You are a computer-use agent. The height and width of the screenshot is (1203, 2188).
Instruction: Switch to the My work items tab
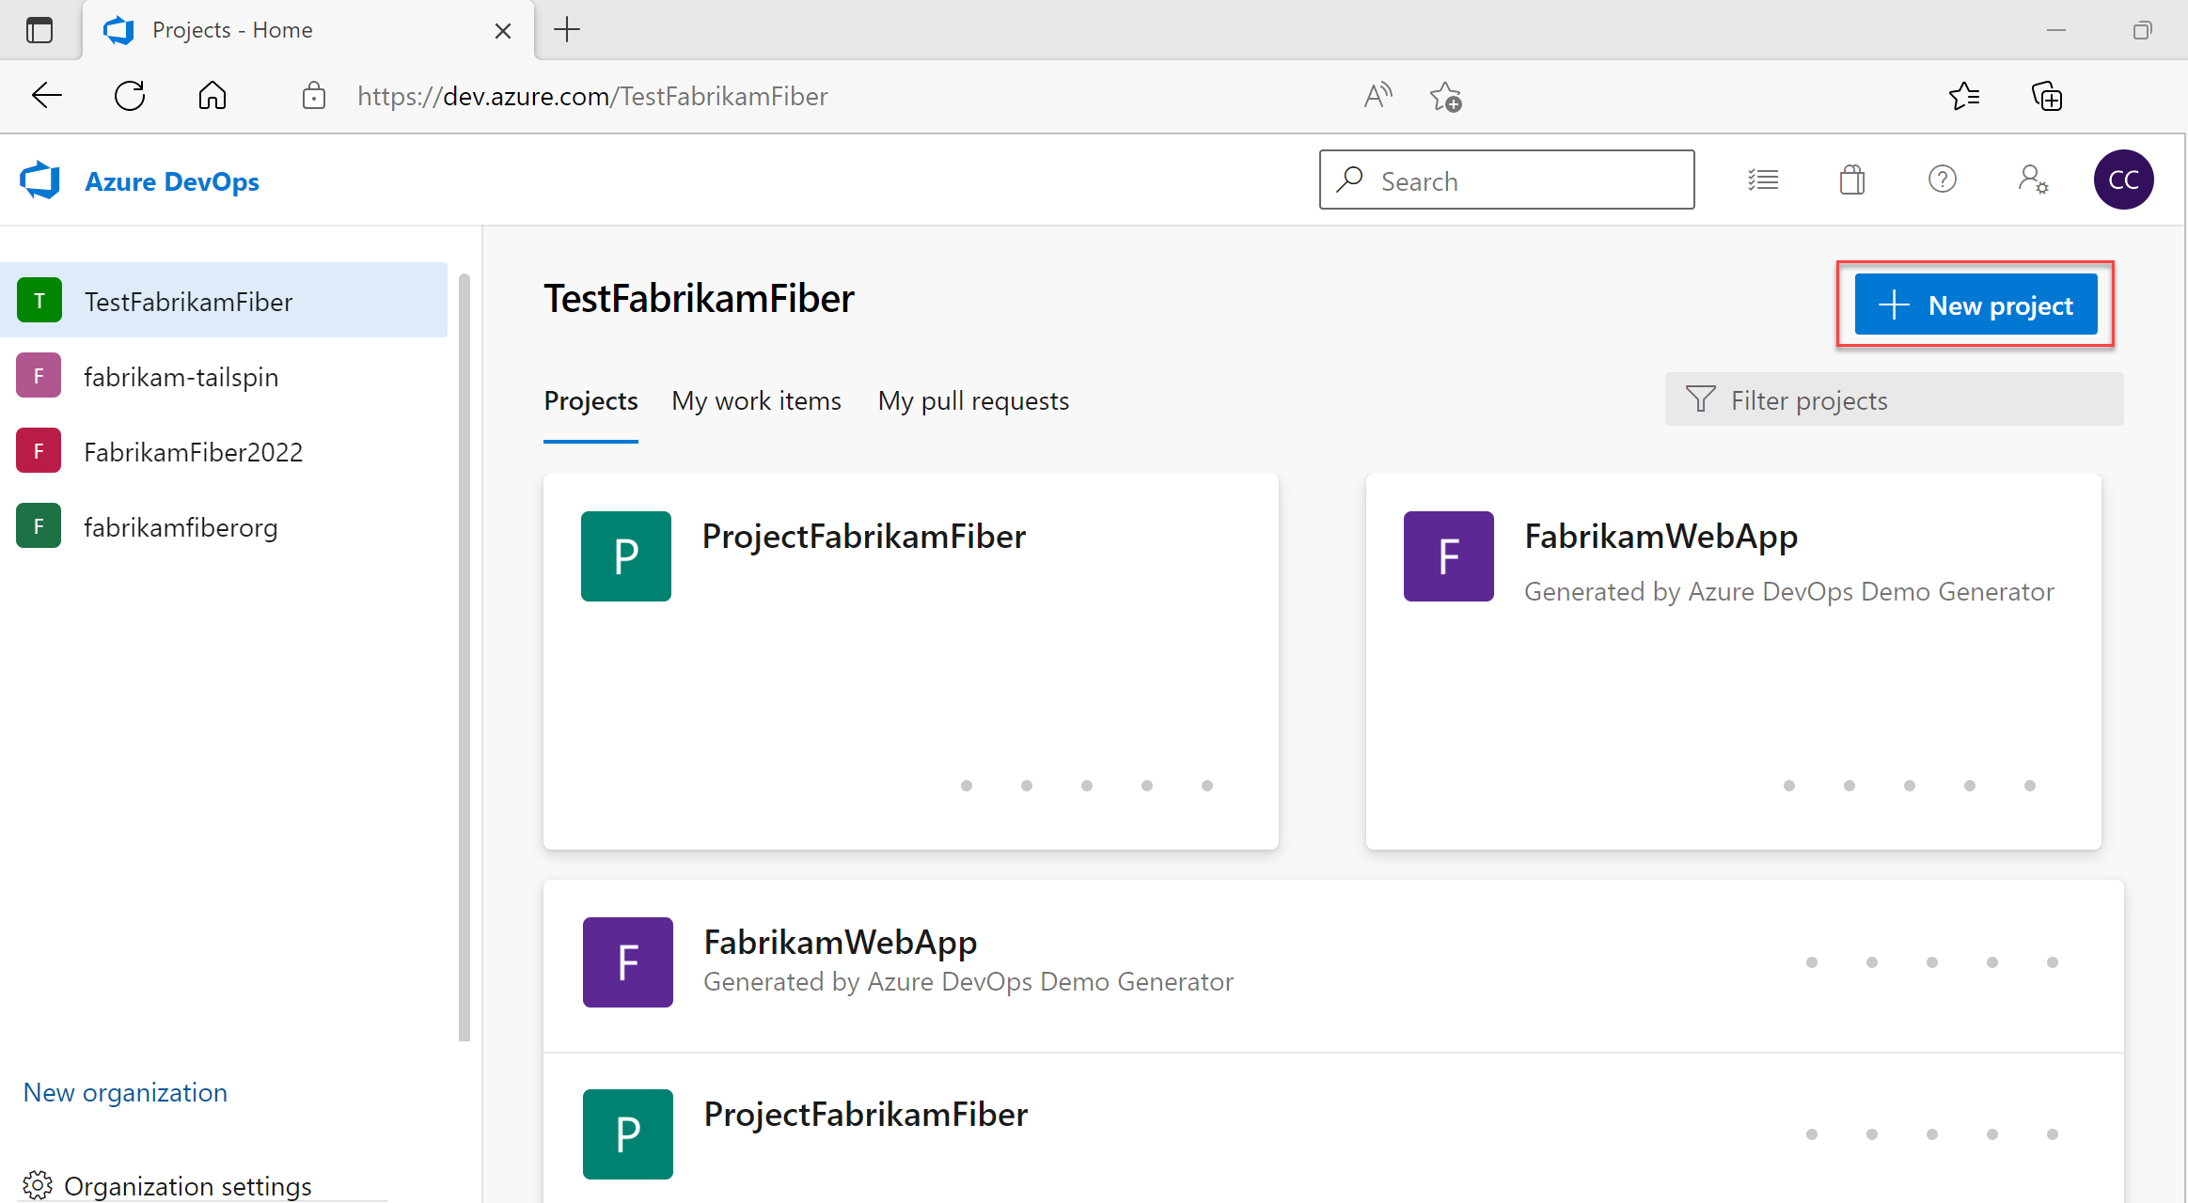756,400
